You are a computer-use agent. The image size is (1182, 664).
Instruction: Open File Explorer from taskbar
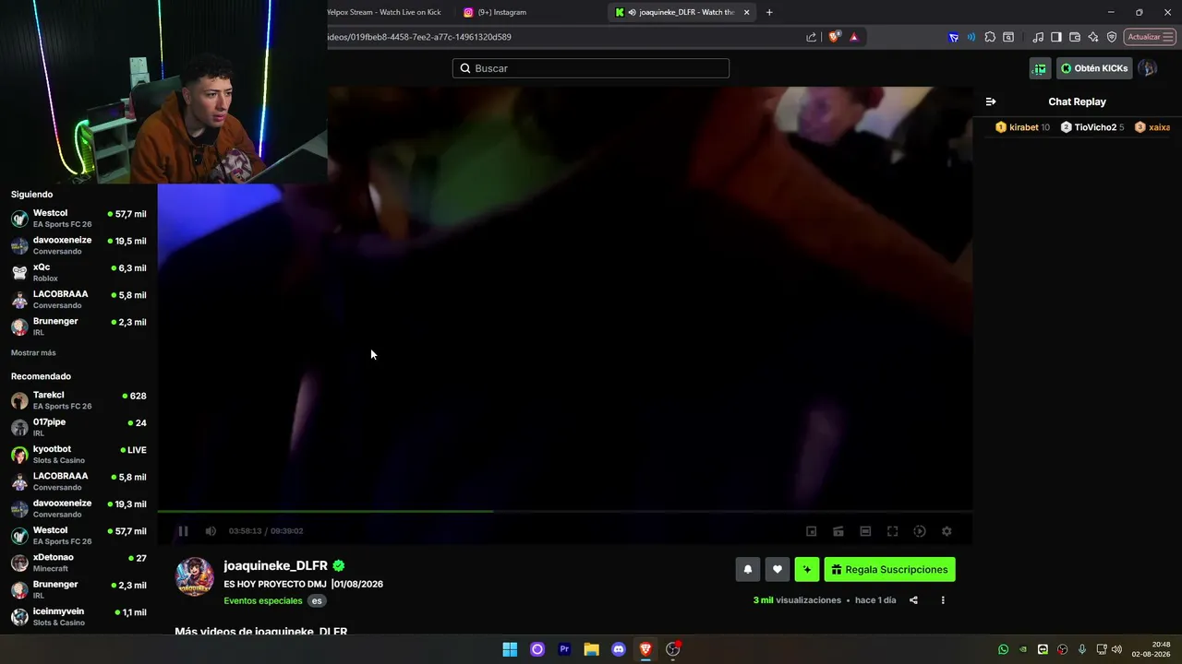pos(591,649)
